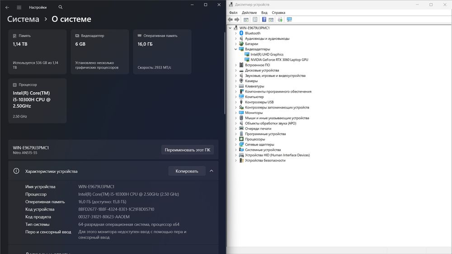Expand the Клавиатуры node
452x254 pixels.
click(235, 86)
